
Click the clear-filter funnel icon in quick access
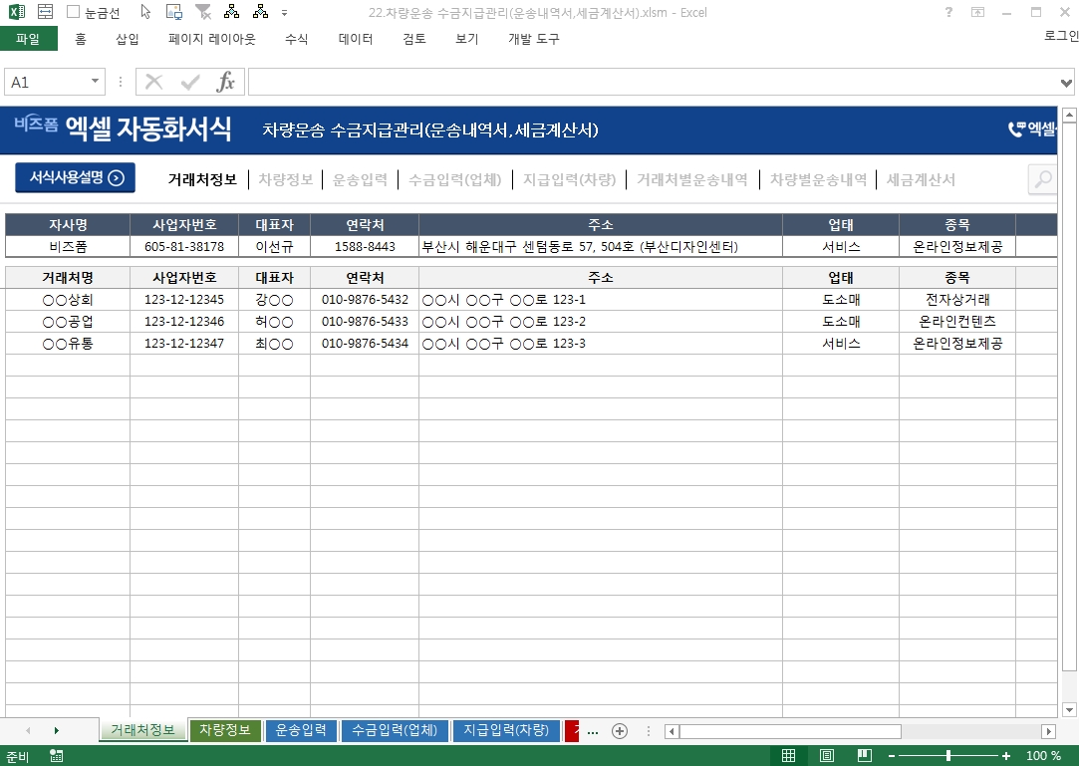coord(203,12)
